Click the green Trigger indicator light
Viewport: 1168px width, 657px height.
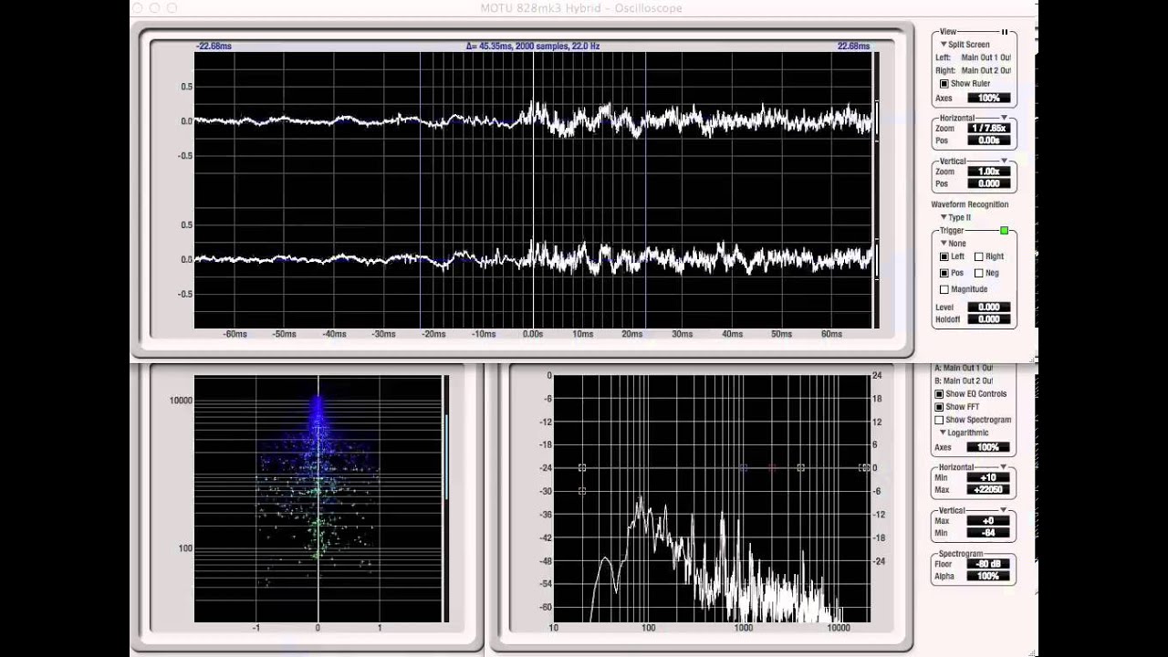click(x=1005, y=231)
